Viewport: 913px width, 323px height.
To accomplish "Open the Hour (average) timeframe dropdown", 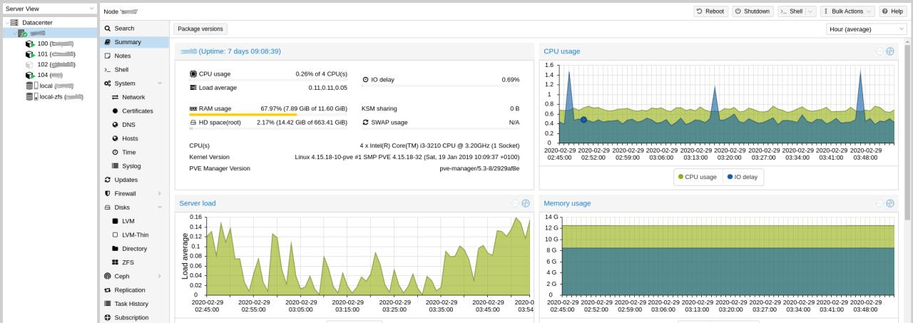I will pos(867,29).
